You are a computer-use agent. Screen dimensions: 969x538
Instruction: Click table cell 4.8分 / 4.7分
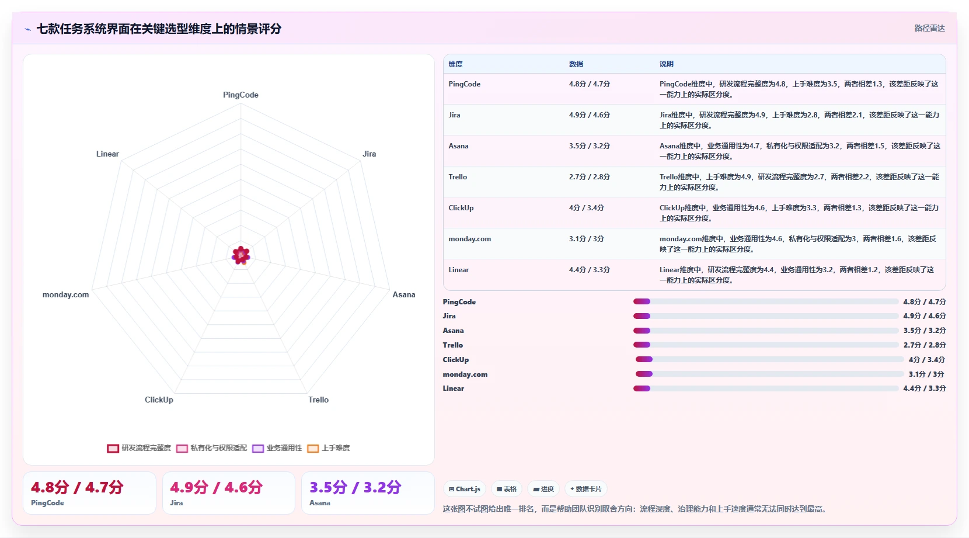click(x=590, y=84)
